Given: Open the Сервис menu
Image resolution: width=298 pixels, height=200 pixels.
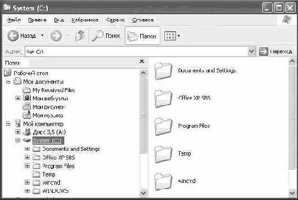Looking at the screenshot, I should pyautogui.click(x=115, y=20).
